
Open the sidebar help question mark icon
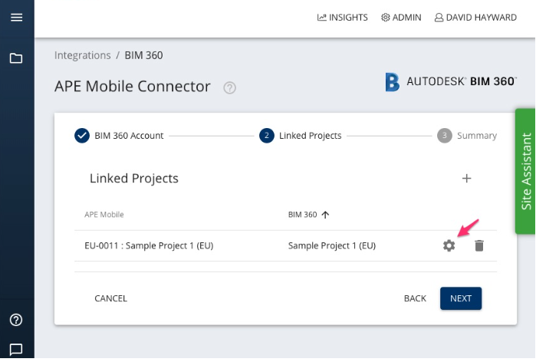16,320
